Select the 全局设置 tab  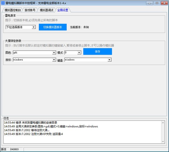pyautogui.click(x=63, y=10)
